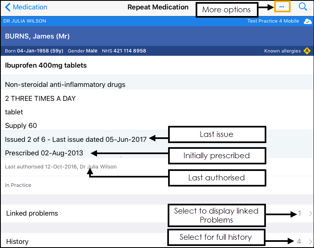The height and width of the screenshot is (248, 314).
Task: Tap the search magnifying glass icon
Action: coord(303,7)
